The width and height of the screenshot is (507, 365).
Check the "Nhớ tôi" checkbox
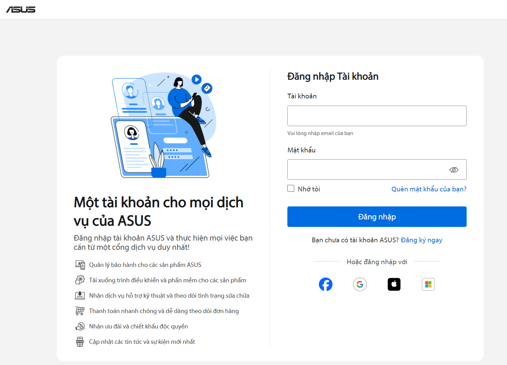coord(291,189)
